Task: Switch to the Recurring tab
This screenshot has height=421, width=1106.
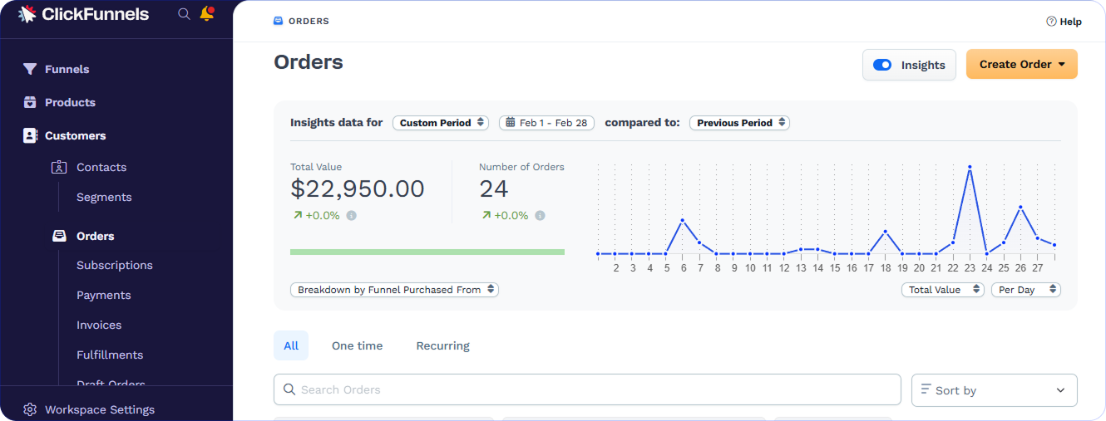Action: tap(443, 345)
